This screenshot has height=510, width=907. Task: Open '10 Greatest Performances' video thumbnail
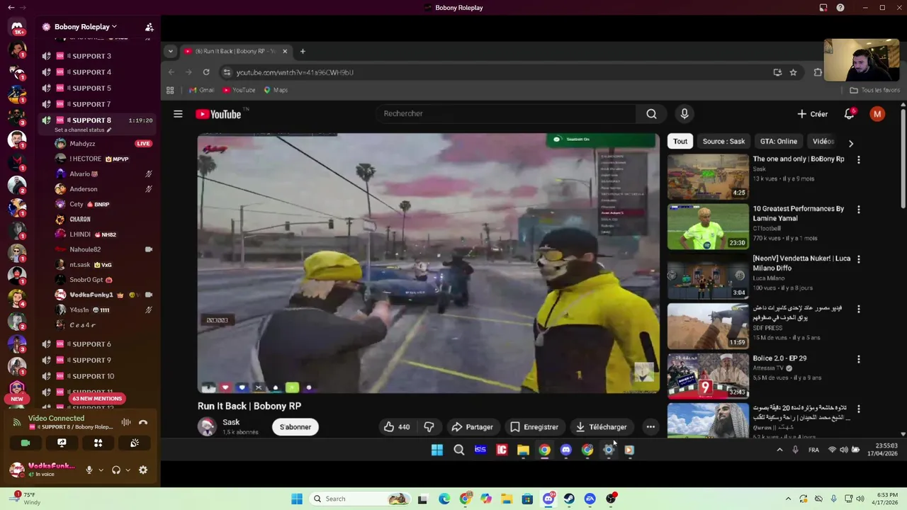pos(708,227)
